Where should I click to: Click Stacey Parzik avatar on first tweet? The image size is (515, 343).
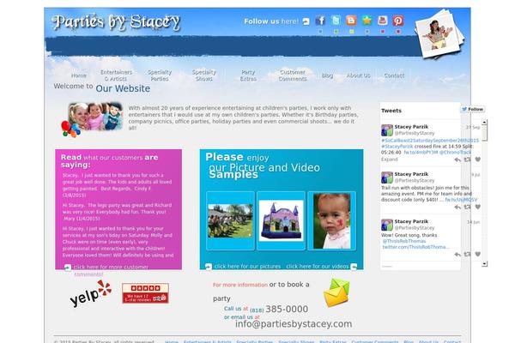click(387, 130)
